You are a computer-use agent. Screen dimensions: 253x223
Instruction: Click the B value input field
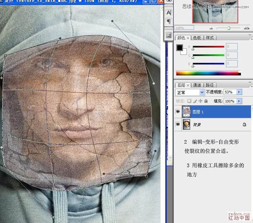pos(231,63)
